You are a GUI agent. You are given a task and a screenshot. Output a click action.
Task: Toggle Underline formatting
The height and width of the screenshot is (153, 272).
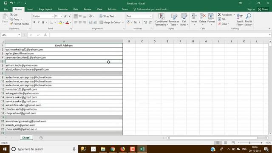coord(43,23)
